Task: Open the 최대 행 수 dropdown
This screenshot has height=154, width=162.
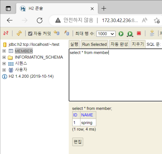Action: point(106,34)
